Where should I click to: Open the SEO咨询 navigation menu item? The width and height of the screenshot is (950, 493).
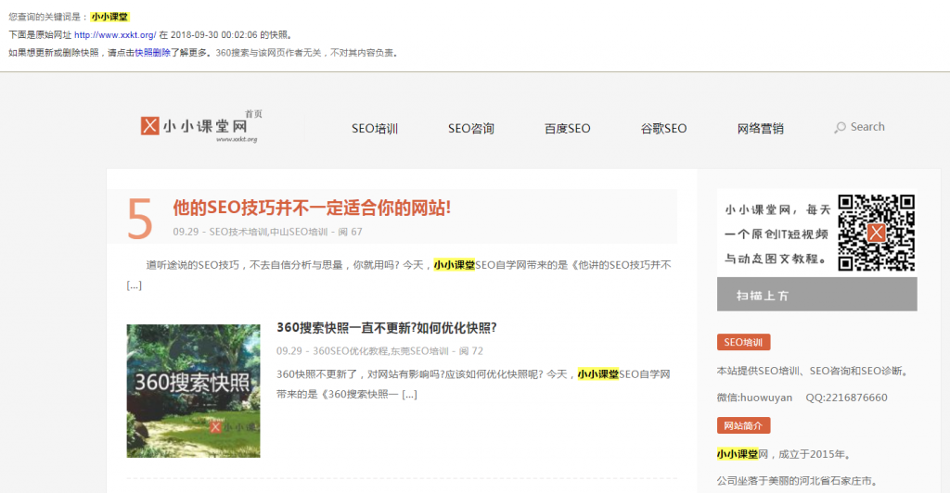[470, 128]
